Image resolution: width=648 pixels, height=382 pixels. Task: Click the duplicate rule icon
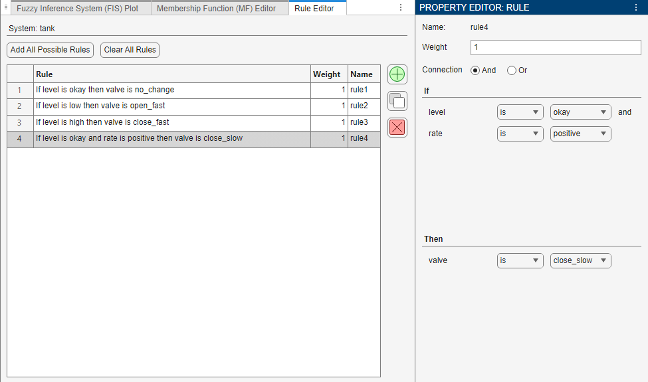[x=397, y=101]
